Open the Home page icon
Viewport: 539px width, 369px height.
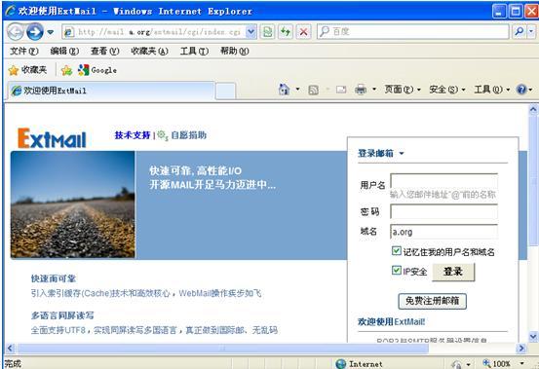click(284, 90)
